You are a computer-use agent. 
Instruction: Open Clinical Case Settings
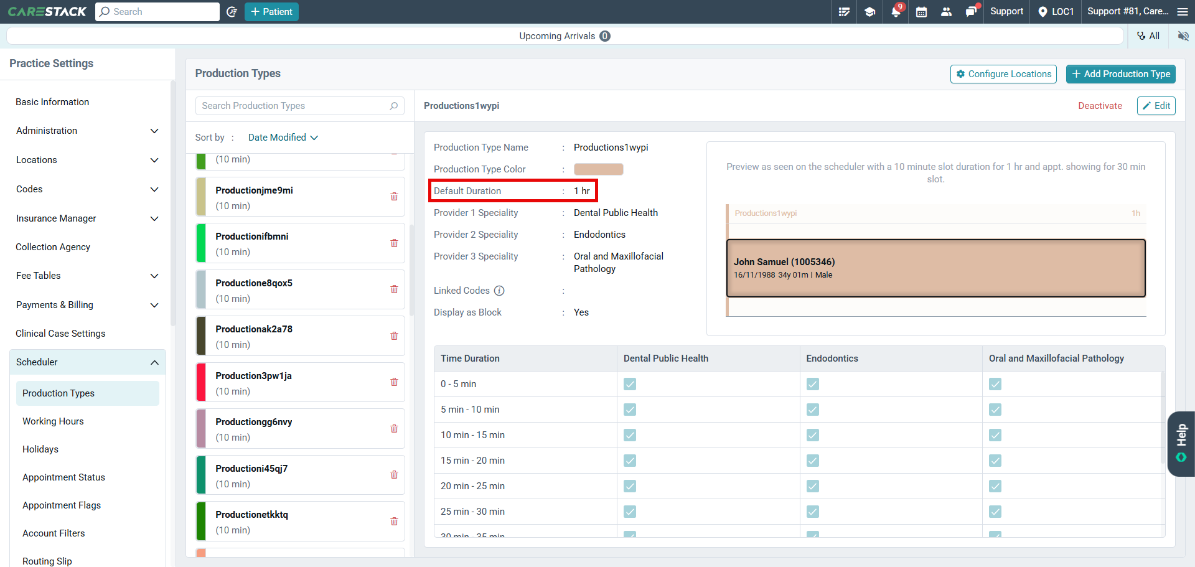(60, 334)
